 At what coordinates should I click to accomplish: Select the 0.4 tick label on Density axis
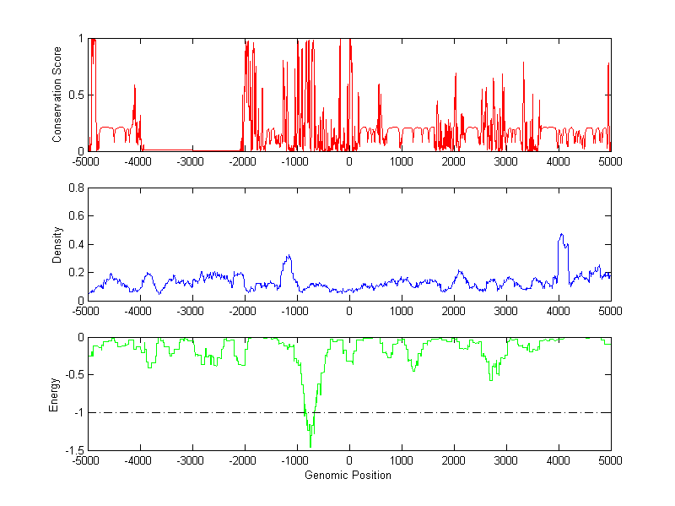pos(74,244)
